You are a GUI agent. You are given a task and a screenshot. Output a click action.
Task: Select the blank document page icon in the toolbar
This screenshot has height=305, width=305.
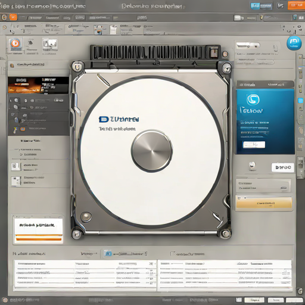tap(113, 30)
